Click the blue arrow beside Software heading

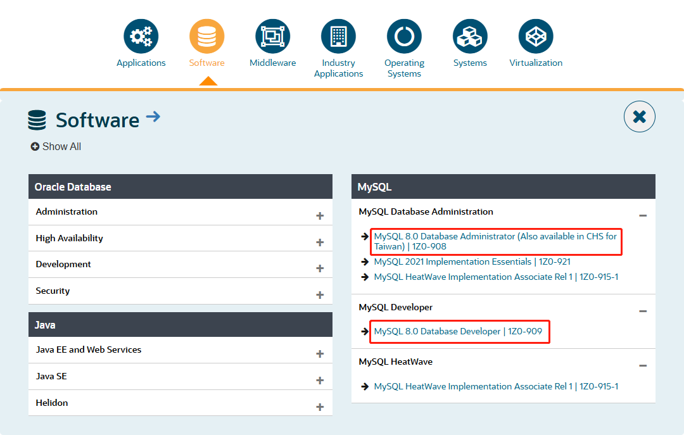point(153,117)
